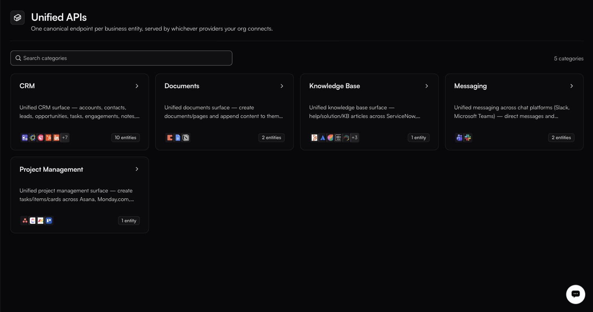This screenshot has width=593, height=312.
Task: Open the Messaging category title
Action: (470, 86)
